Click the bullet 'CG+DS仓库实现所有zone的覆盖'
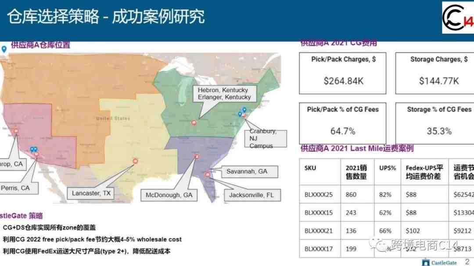 [x=49, y=227]
